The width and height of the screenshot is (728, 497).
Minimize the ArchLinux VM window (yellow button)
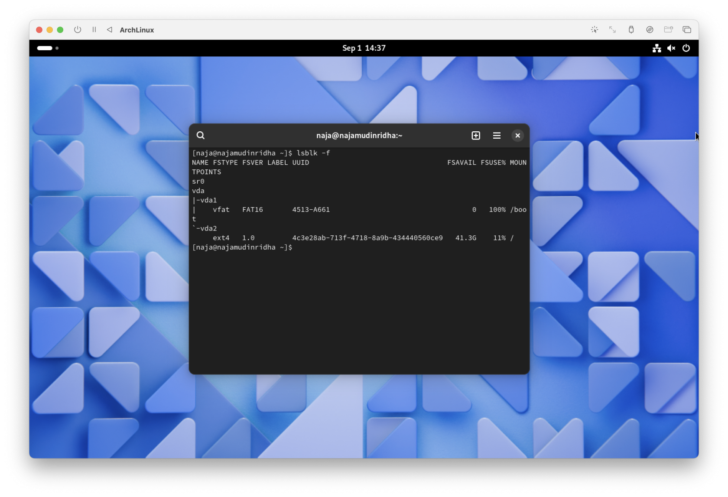49,29
